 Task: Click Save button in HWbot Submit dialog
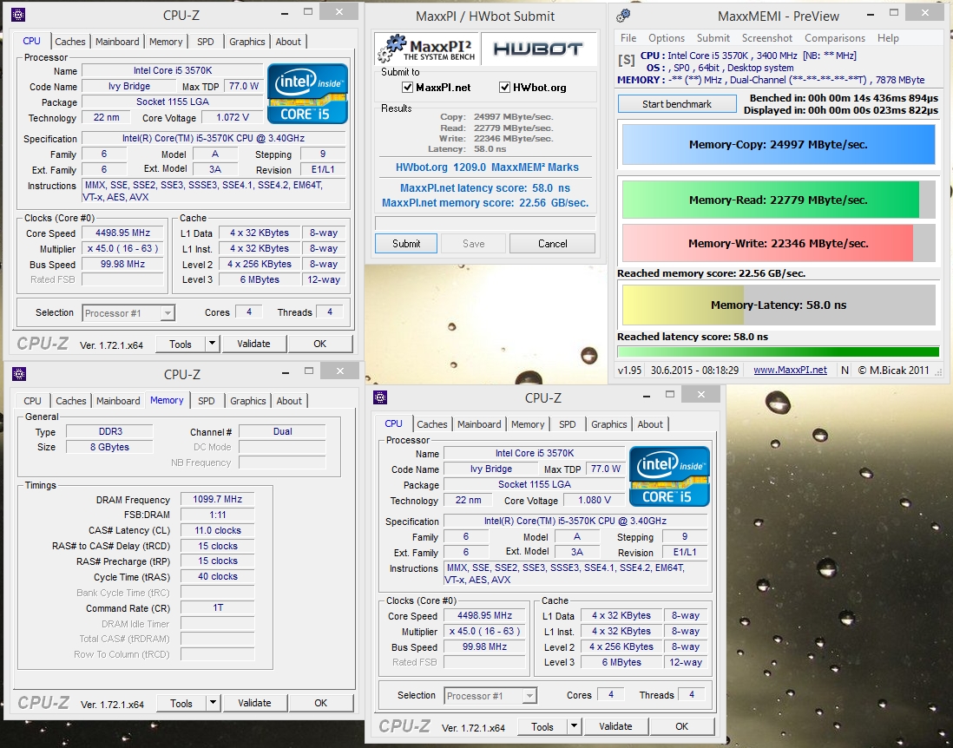(473, 244)
